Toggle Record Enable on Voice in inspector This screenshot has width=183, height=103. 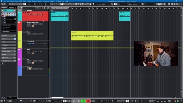click(3, 15)
